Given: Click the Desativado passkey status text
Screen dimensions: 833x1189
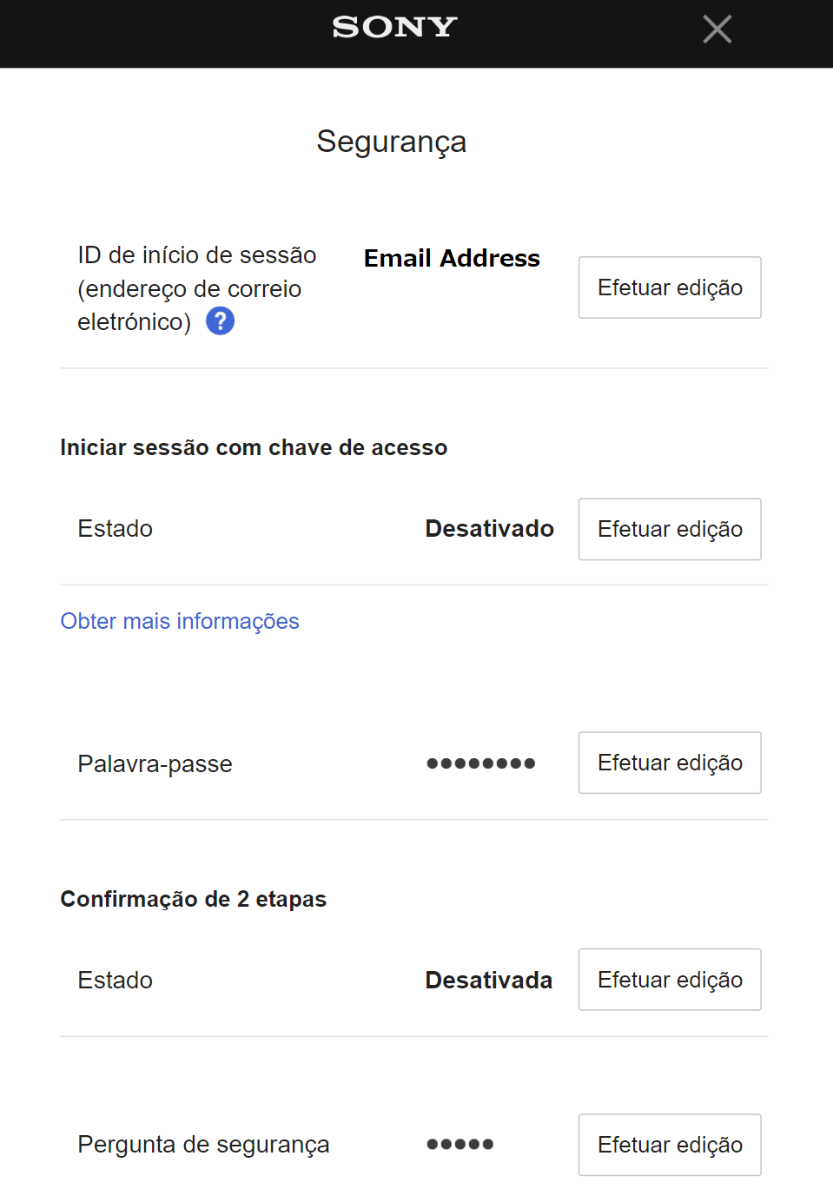Looking at the screenshot, I should click(x=489, y=529).
